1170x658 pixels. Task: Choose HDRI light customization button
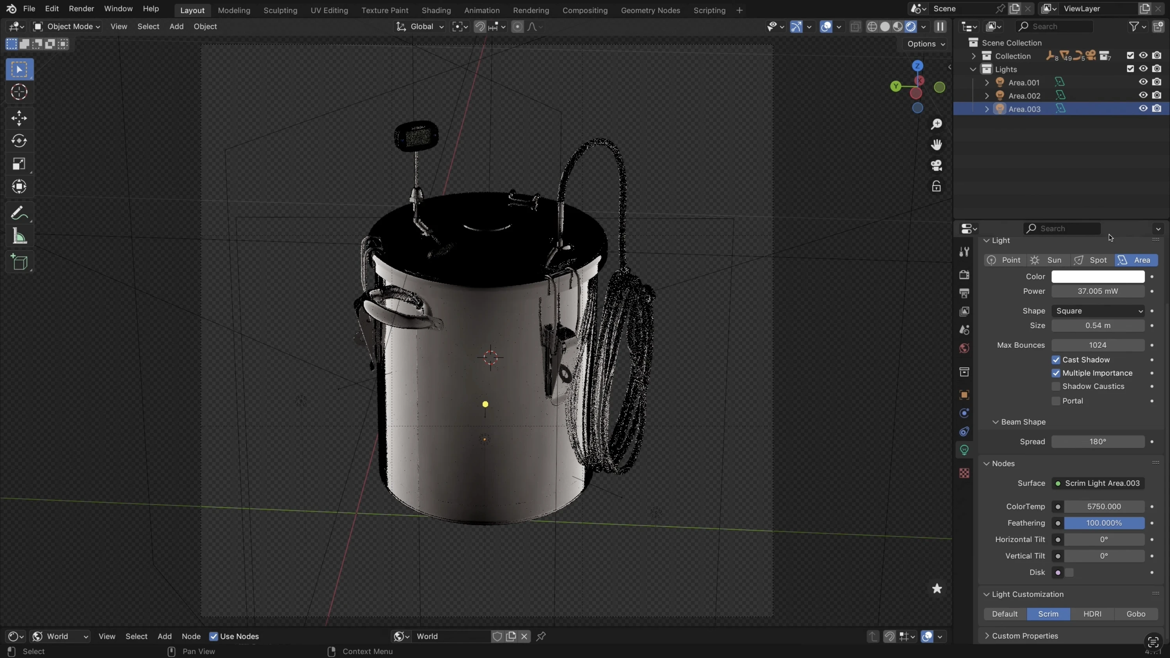(x=1092, y=614)
